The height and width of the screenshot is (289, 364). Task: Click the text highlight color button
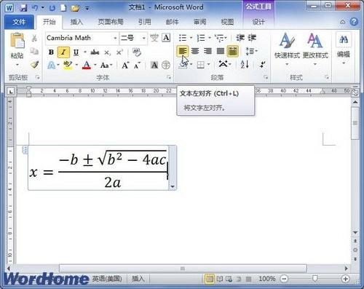pyautogui.click(x=68, y=65)
